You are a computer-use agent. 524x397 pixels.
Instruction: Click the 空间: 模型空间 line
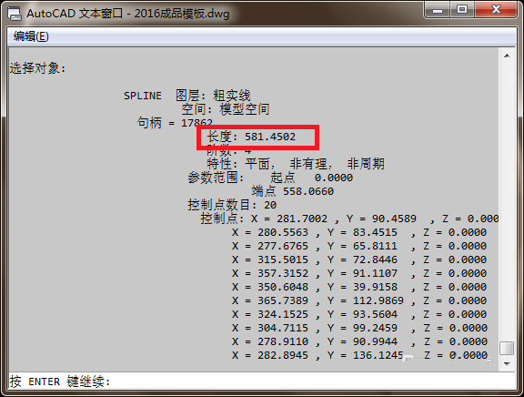[226, 109]
